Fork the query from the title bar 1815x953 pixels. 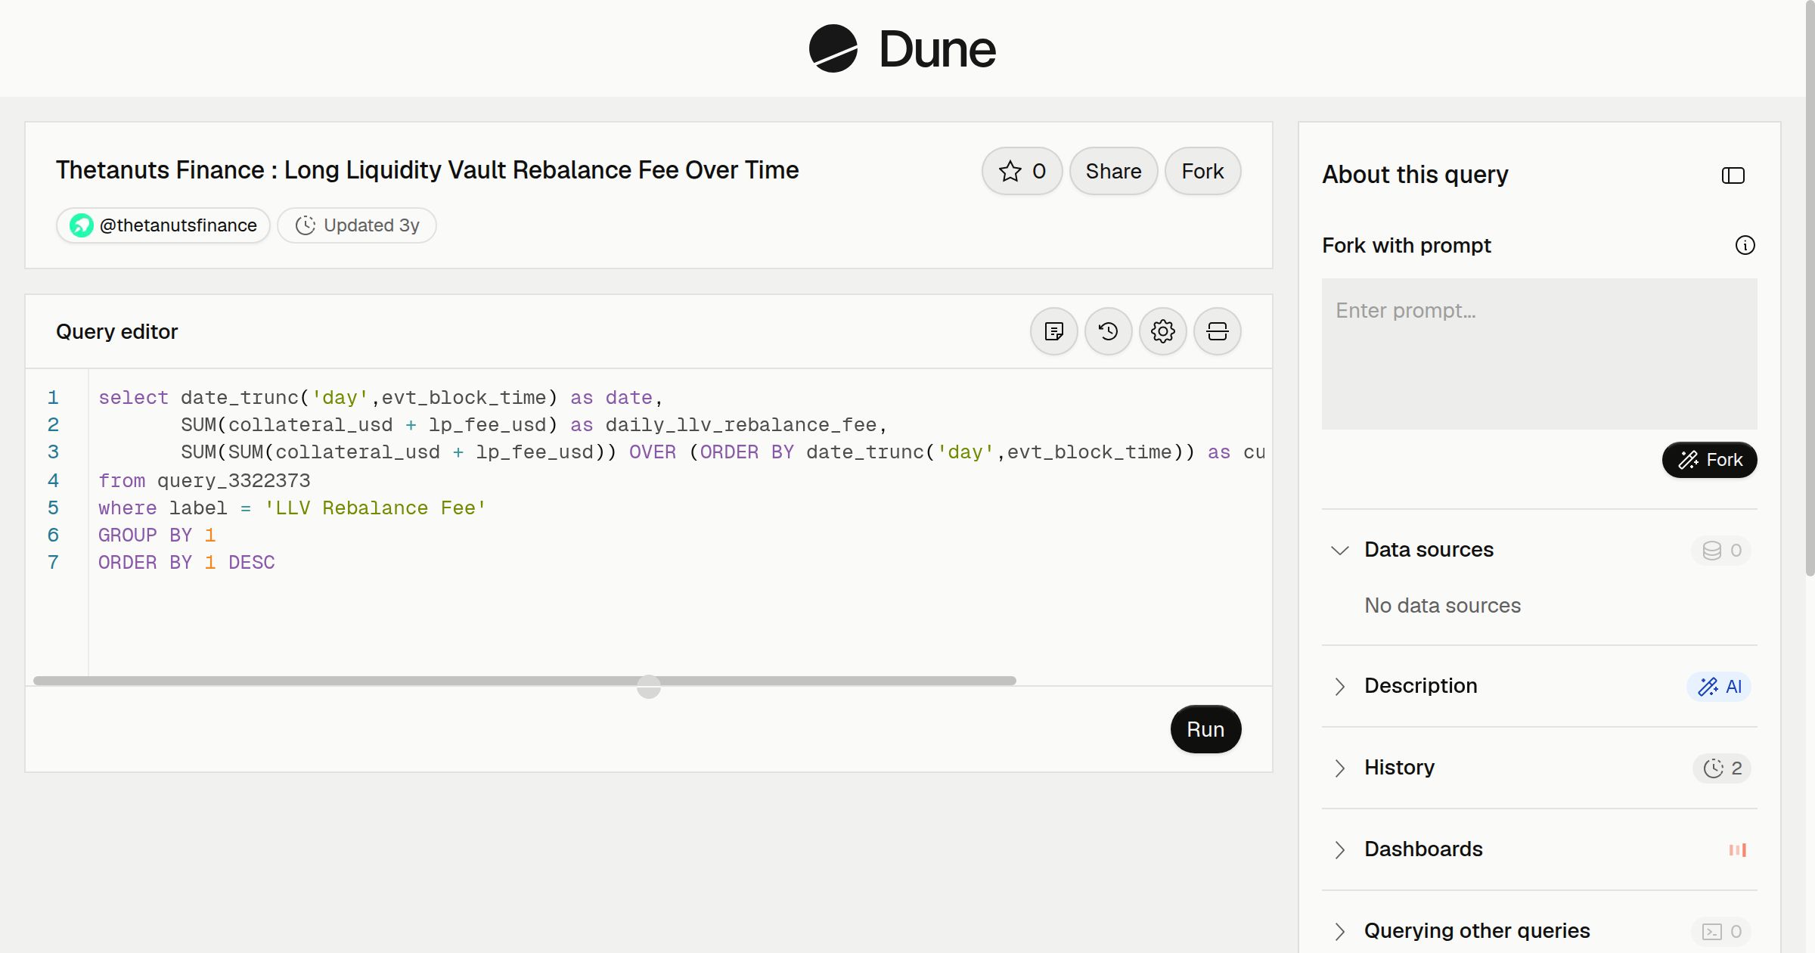point(1202,171)
